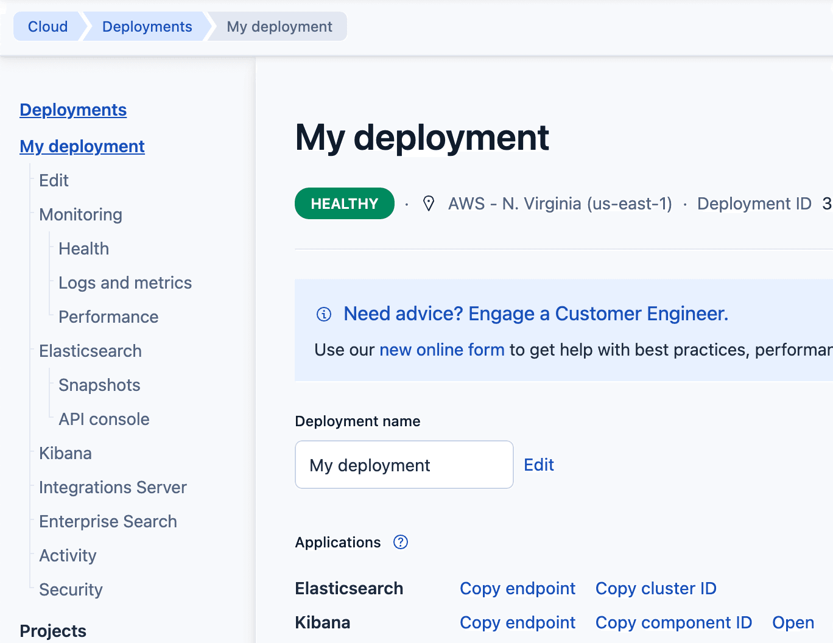This screenshot has width=833, height=643.
Task: Open the Edit page from the sidebar
Action: pyautogui.click(x=54, y=180)
